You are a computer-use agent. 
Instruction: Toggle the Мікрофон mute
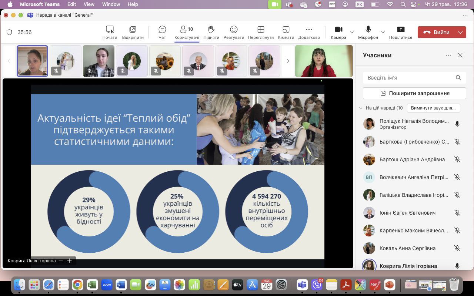click(x=368, y=32)
